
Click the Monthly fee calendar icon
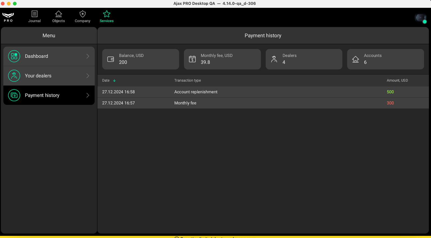[x=192, y=59]
